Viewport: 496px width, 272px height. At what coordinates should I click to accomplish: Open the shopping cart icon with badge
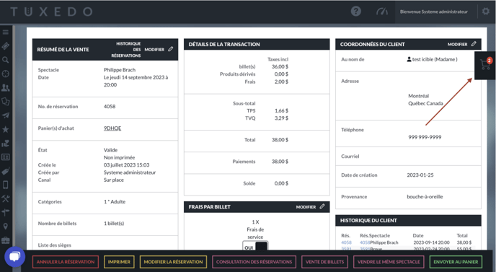click(x=485, y=65)
